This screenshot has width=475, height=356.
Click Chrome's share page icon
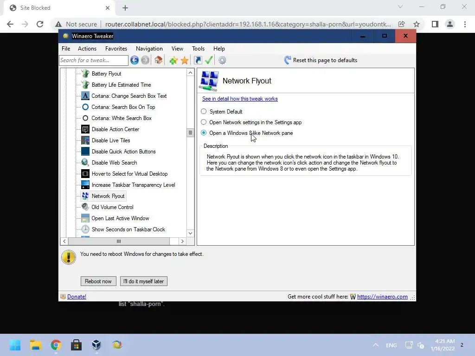(402, 24)
